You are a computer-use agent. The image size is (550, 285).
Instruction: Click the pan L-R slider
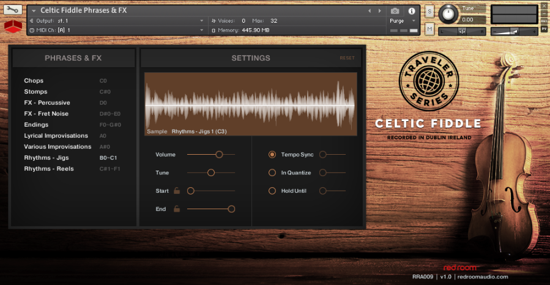(x=462, y=32)
